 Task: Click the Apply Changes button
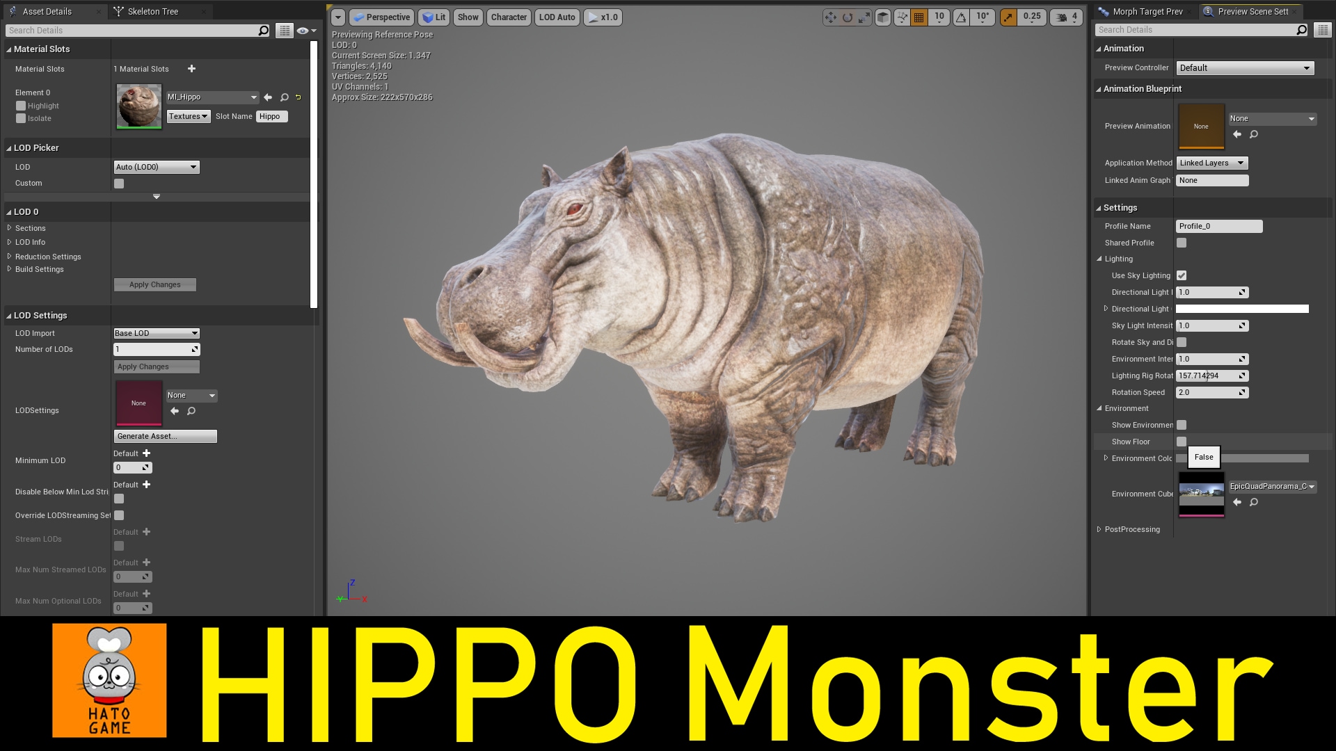pos(154,284)
